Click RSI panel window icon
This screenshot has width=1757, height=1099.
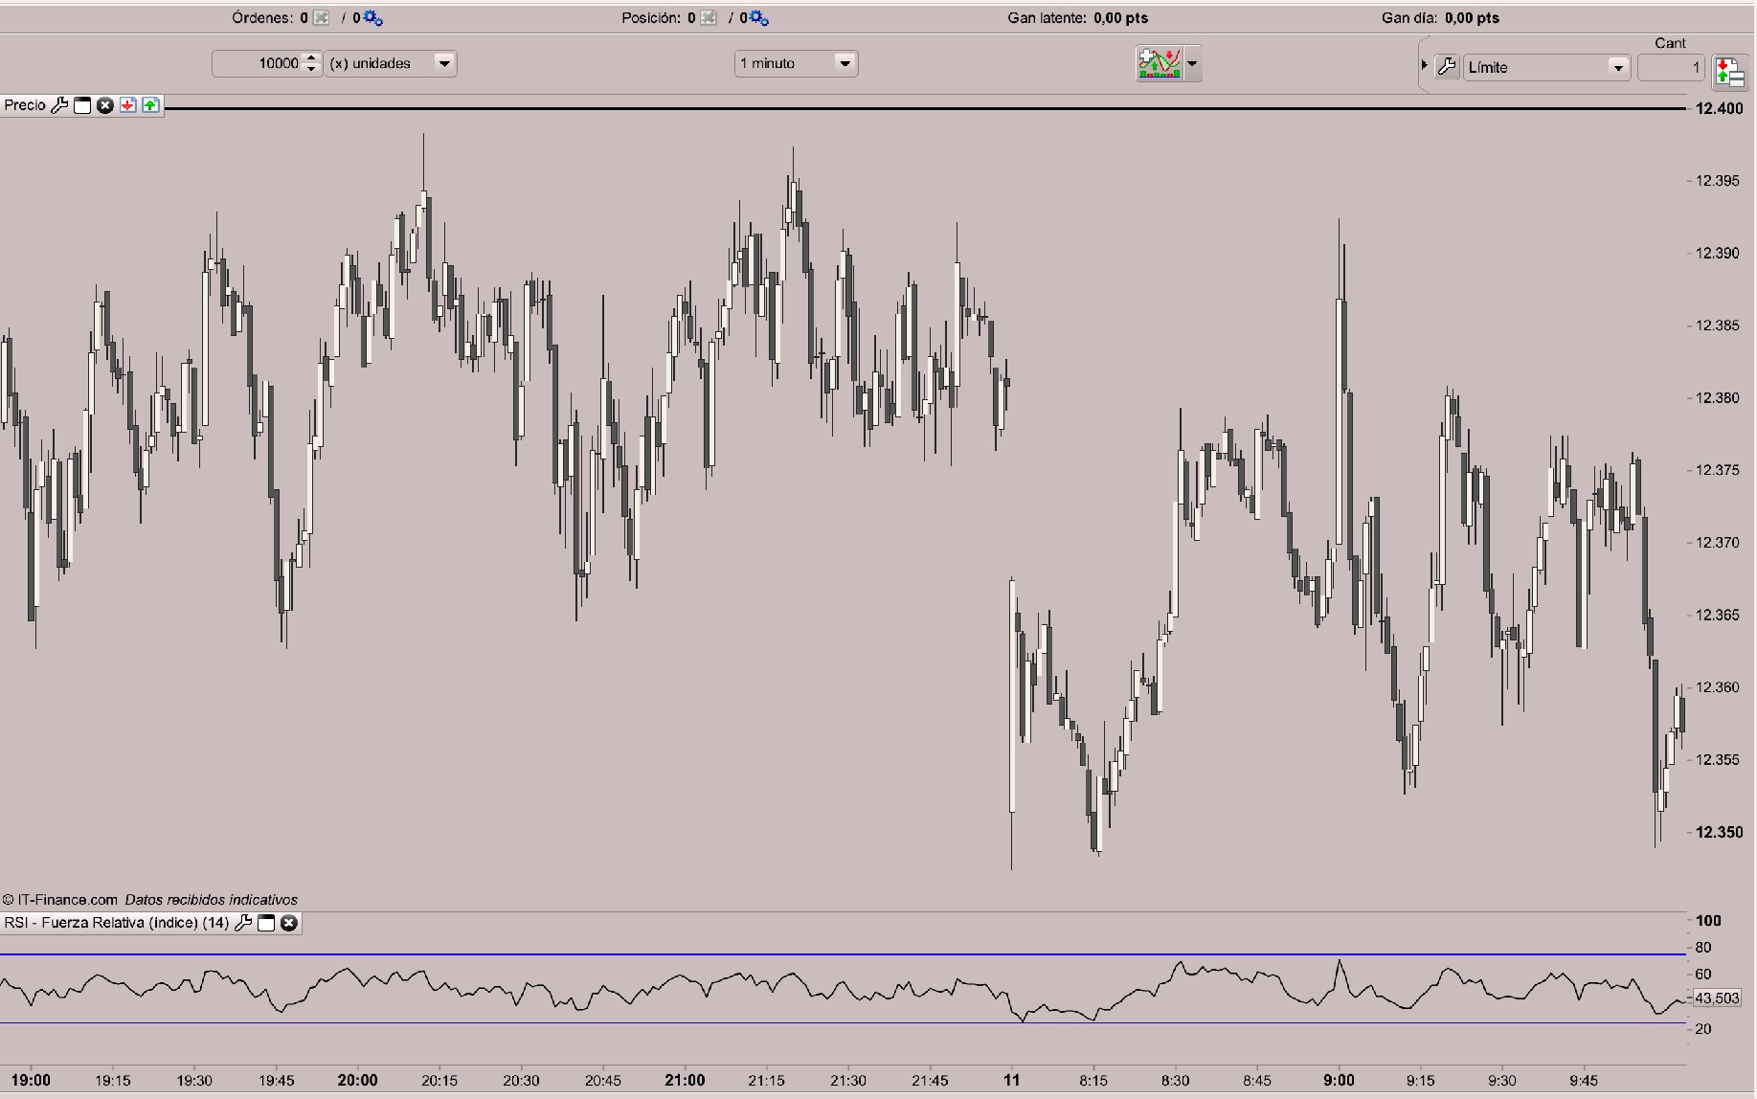click(266, 923)
